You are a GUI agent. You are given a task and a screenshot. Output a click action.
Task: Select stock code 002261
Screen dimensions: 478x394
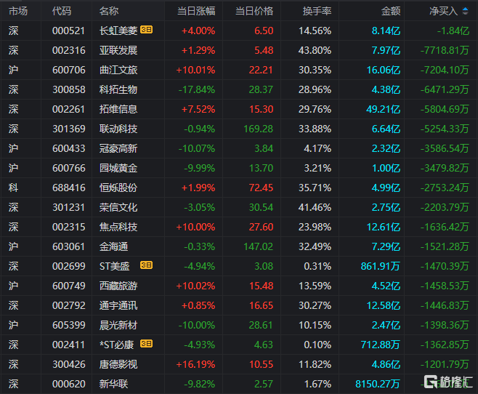68,109
